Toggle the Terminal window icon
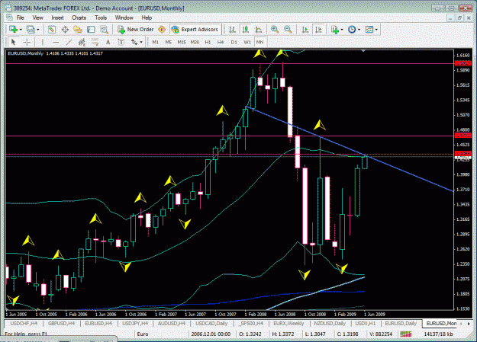The height and width of the screenshot is (342, 477). 91,30
